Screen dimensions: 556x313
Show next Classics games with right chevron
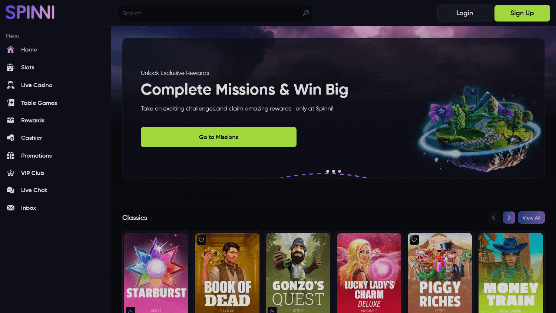[509, 218]
